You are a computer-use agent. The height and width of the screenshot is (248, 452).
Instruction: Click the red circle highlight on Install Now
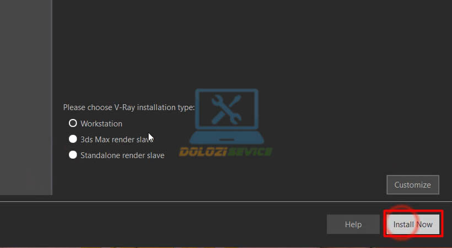coord(401,223)
